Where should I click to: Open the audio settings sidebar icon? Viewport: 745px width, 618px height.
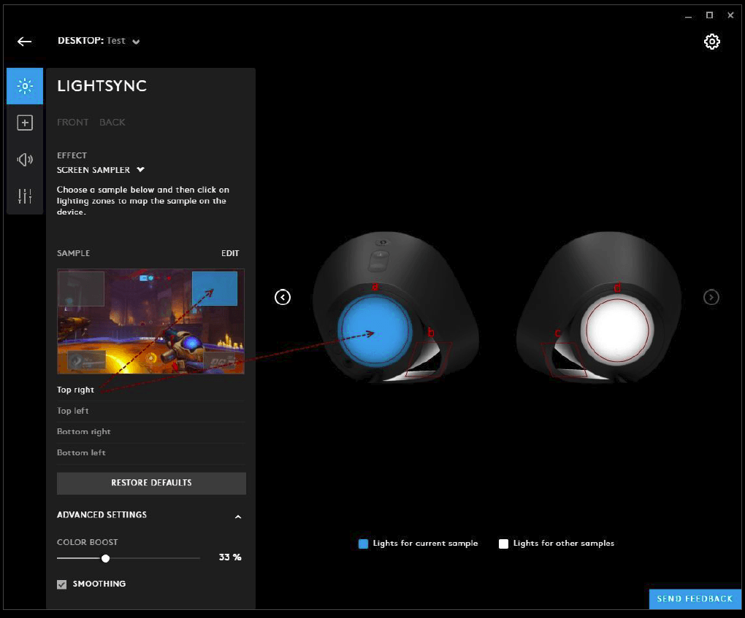[x=25, y=159]
